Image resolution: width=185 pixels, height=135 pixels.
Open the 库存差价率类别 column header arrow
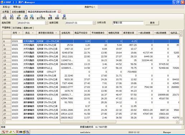coord(56,33)
